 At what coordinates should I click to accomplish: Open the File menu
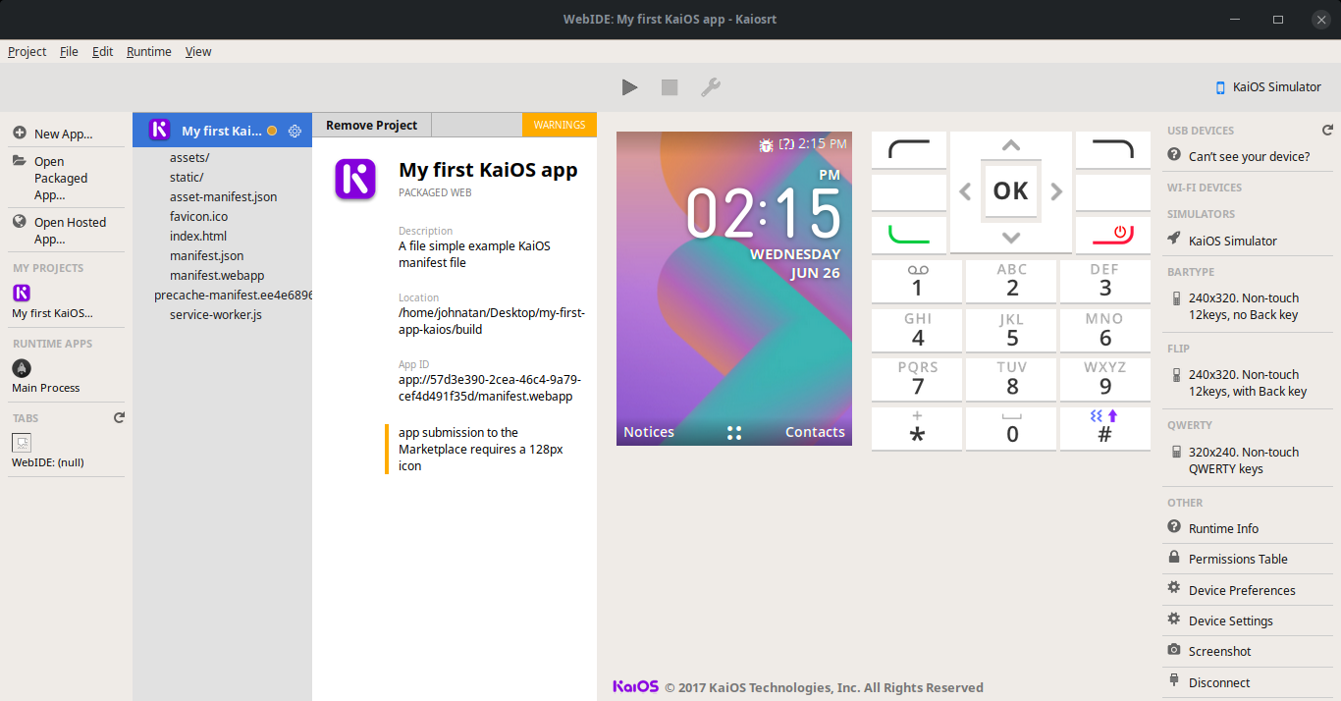pos(69,52)
